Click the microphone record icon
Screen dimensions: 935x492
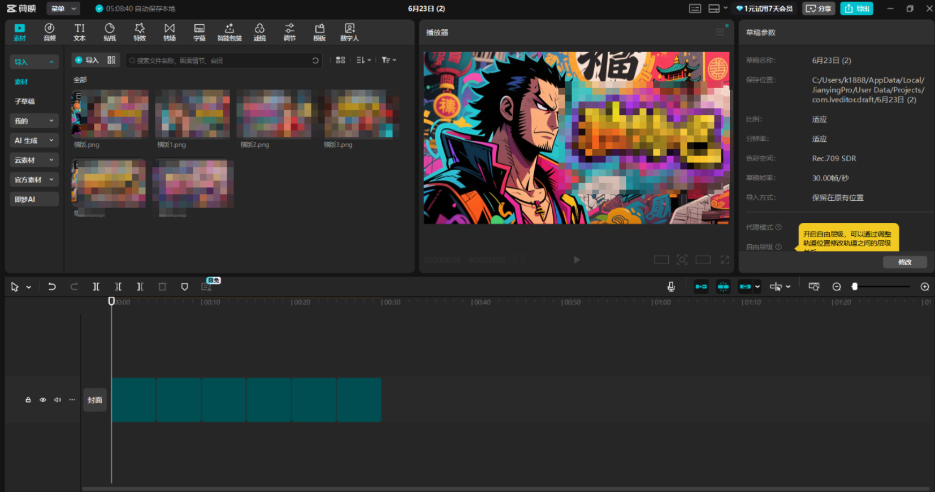click(671, 287)
